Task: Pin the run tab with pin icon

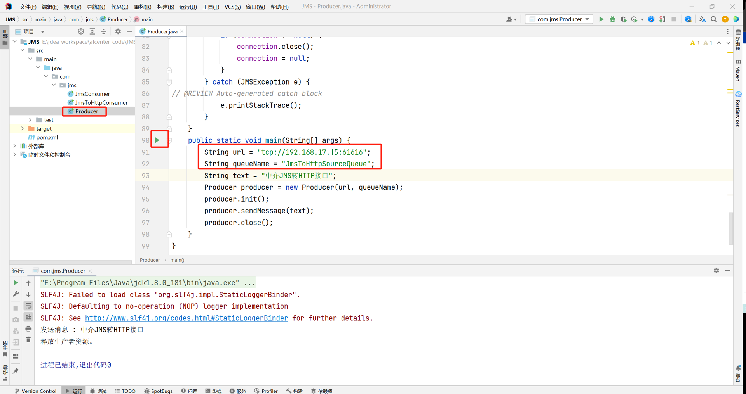Action: [16, 371]
